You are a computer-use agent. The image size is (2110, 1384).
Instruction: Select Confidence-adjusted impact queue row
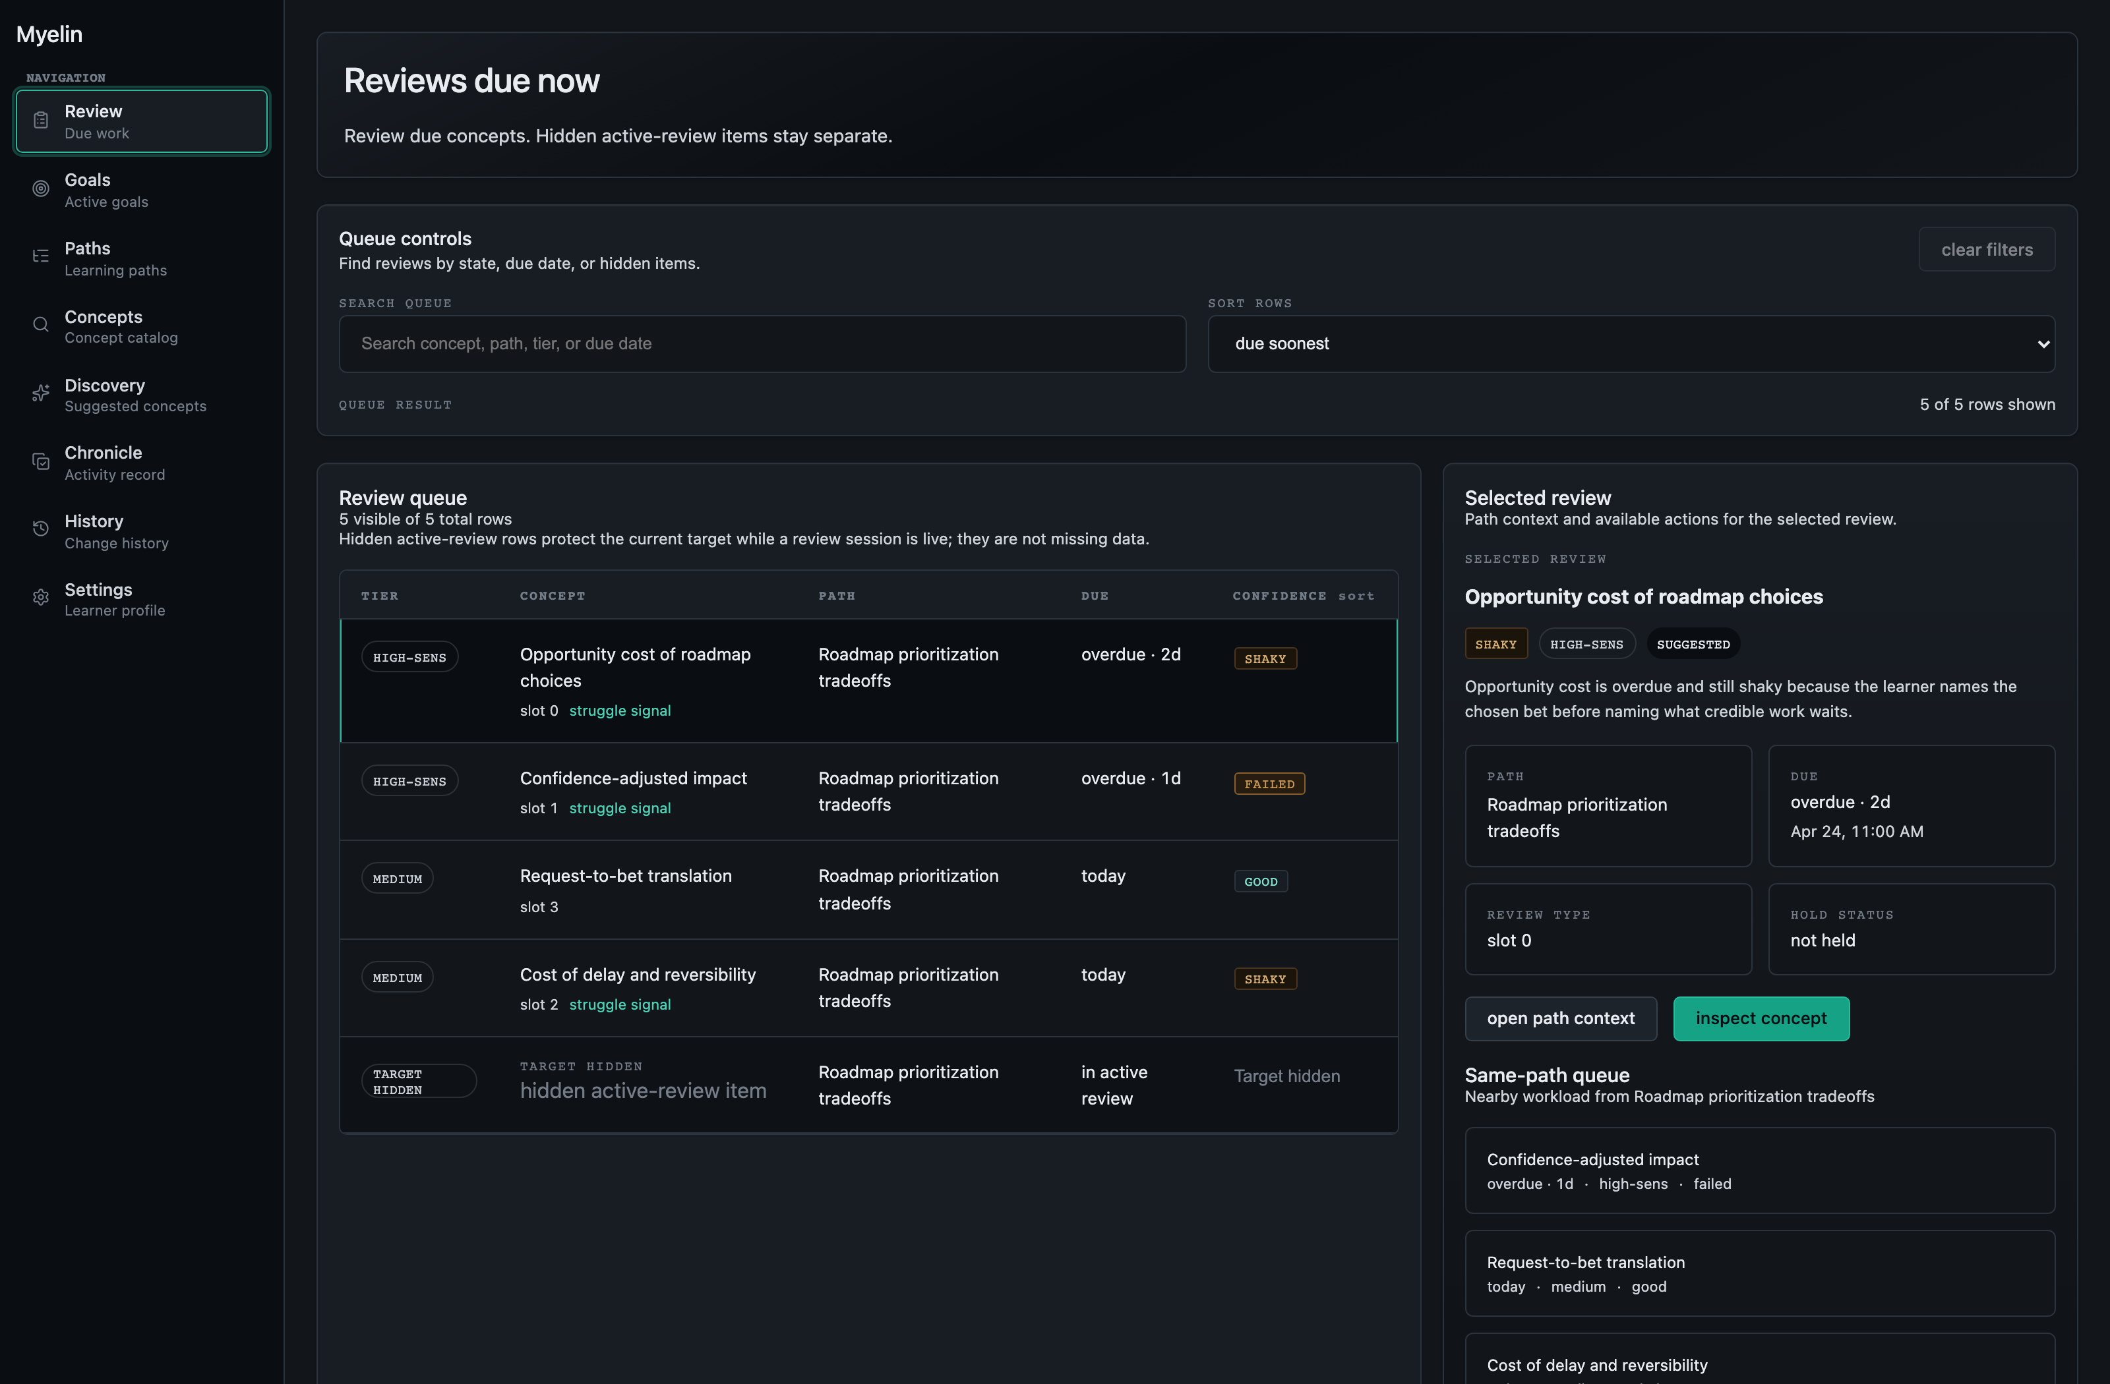click(x=869, y=792)
